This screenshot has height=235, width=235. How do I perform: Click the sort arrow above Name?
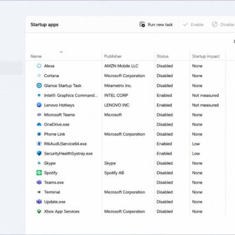[x=61, y=52]
